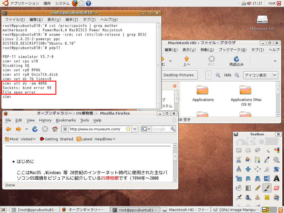
Task: Open the terminal's 端末(T) menu
Action: [x=72, y=20]
